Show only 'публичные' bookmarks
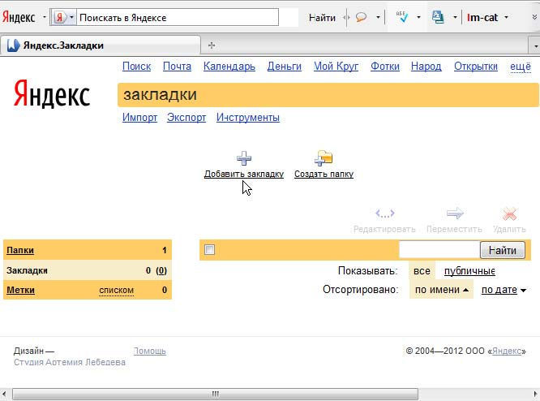Image resolution: width=540 pixels, height=401 pixels. click(469, 271)
